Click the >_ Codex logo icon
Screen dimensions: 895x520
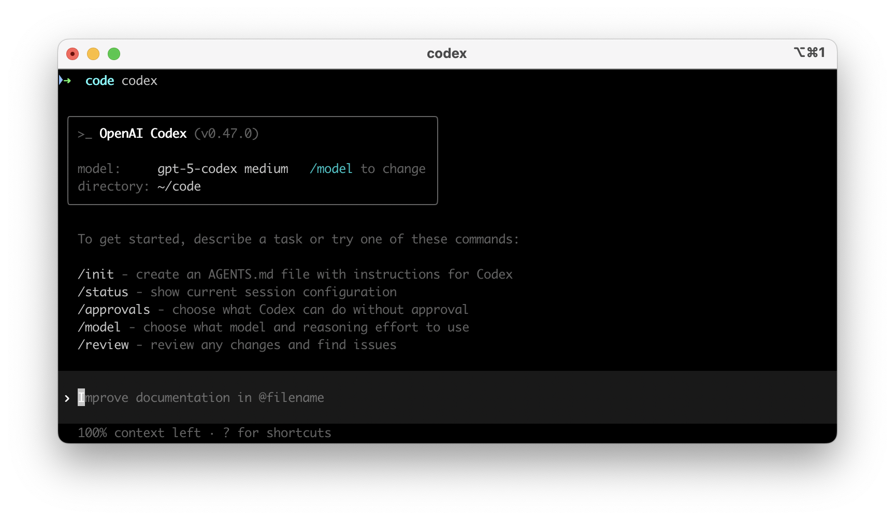tap(84, 134)
